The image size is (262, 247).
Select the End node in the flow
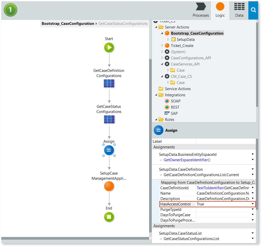click(x=109, y=217)
